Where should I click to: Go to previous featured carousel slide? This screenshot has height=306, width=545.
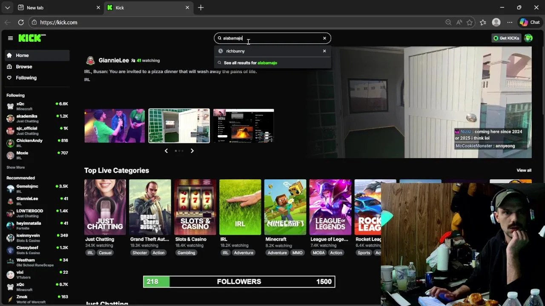tap(166, 151)
